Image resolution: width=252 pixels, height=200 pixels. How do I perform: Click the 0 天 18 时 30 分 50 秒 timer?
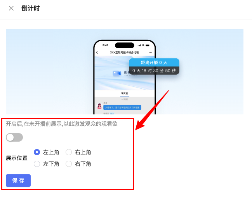(x=154, y=70)
